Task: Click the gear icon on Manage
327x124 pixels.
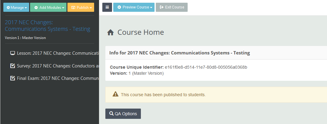Action: 8,8
